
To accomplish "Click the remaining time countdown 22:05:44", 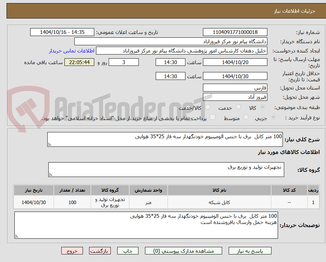I will (x=79, y=62).
